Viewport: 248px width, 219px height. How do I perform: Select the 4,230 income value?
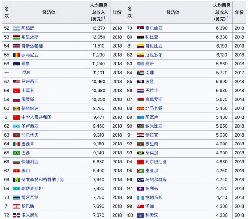(222, 215)
